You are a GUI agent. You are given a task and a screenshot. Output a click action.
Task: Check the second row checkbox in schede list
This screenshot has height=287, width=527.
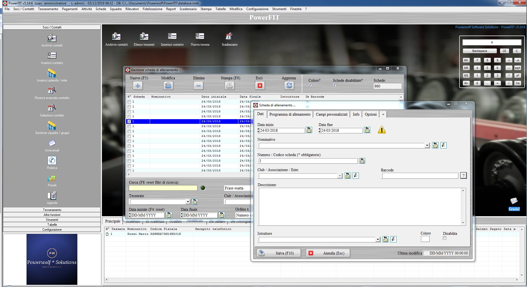click(x=129, y=107)
